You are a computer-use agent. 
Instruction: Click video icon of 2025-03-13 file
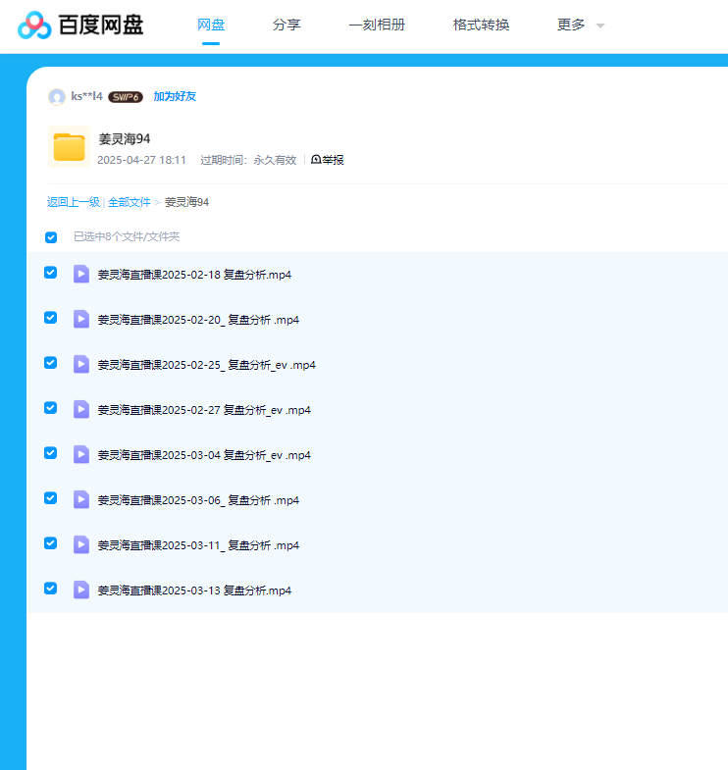81,590
